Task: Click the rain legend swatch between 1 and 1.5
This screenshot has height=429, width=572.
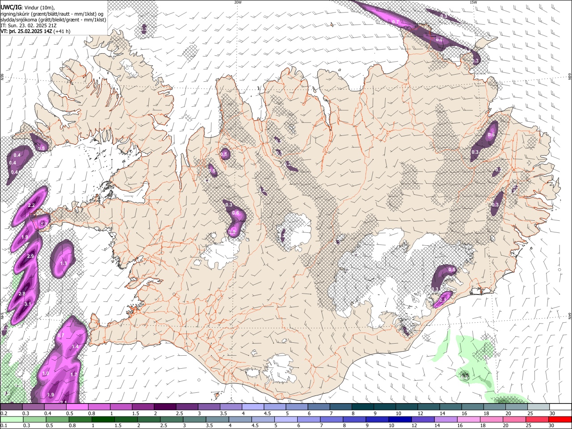Action: coord(103,420)
